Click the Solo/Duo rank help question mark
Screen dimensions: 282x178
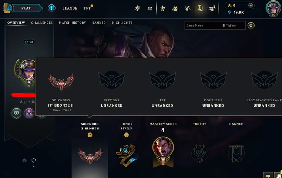[x=90, y=135]
